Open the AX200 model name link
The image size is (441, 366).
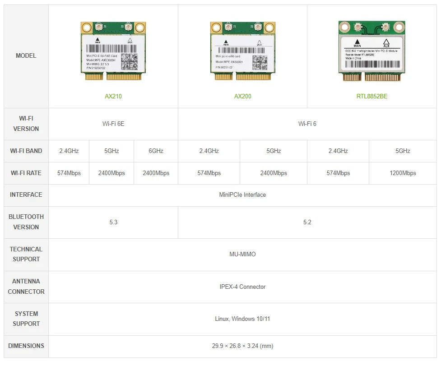click(x=243, y=96)
